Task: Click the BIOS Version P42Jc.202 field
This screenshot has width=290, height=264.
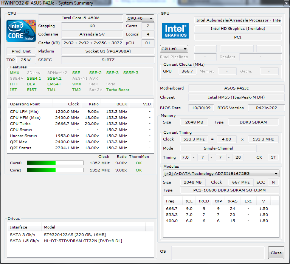Action: [266, 108]
